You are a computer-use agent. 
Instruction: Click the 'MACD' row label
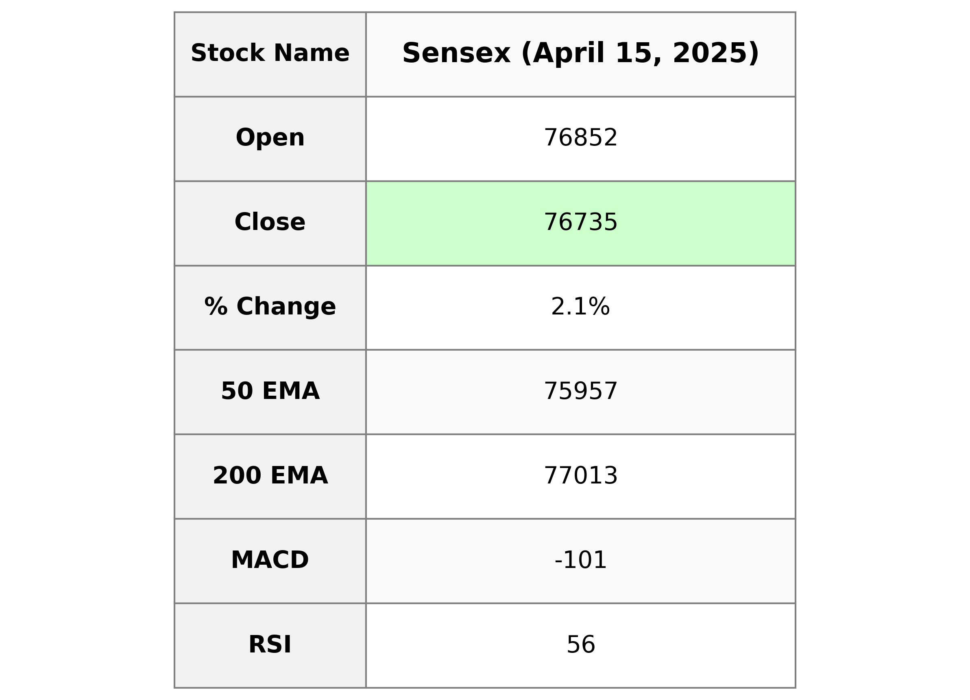(270, 560)
